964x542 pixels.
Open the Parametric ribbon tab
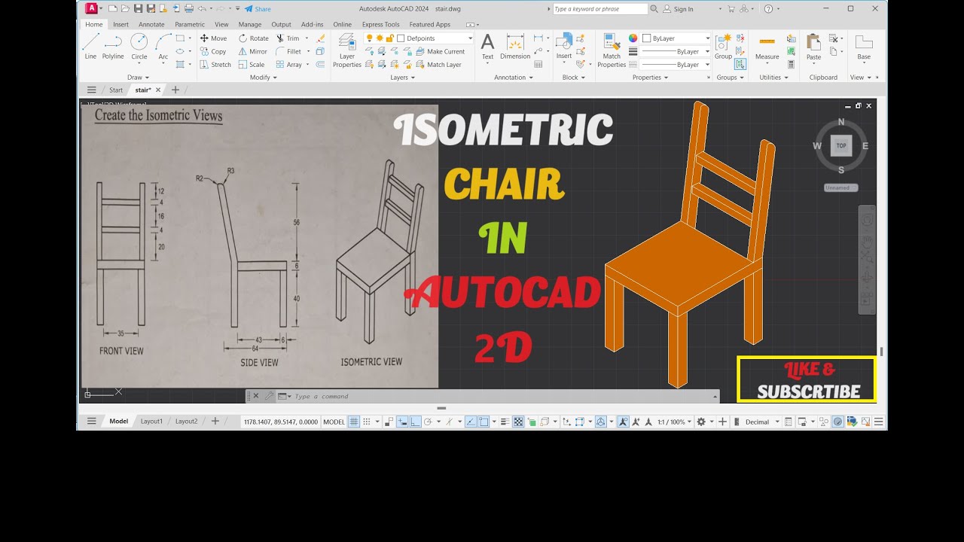click(190, 25)
